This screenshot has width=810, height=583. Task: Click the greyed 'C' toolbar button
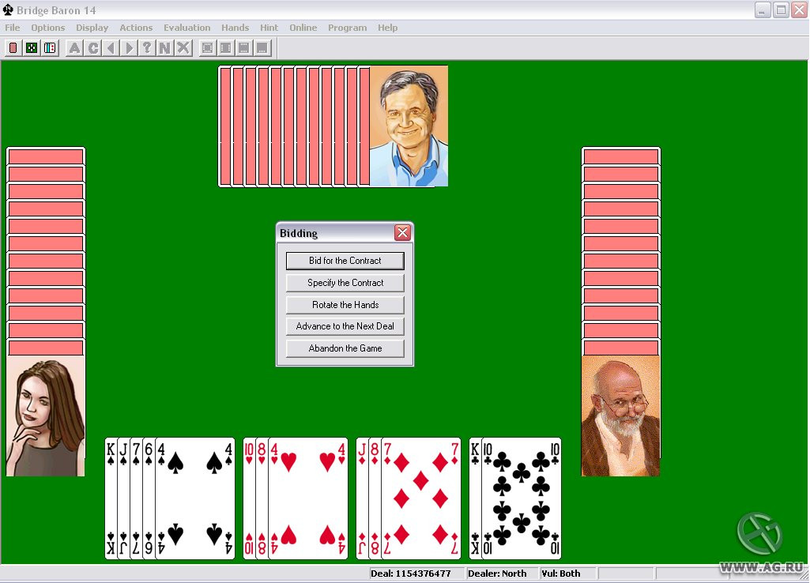[93, 48]
